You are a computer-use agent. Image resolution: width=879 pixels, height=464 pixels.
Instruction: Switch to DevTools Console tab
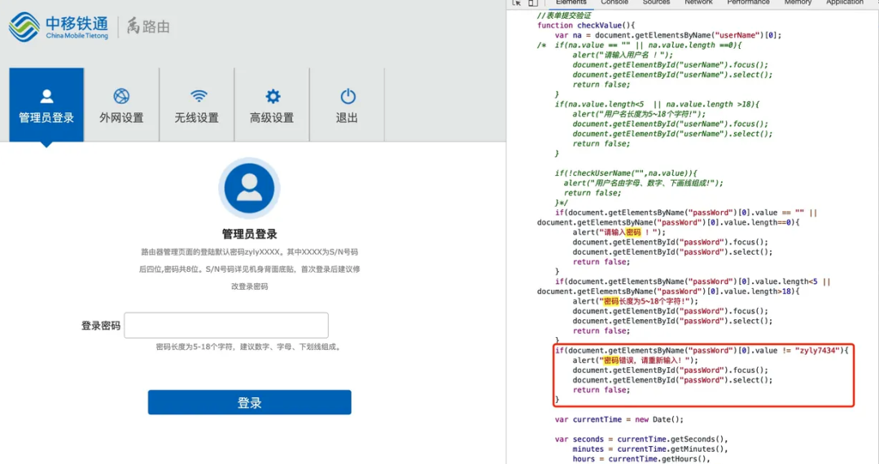tap(614, 2)
